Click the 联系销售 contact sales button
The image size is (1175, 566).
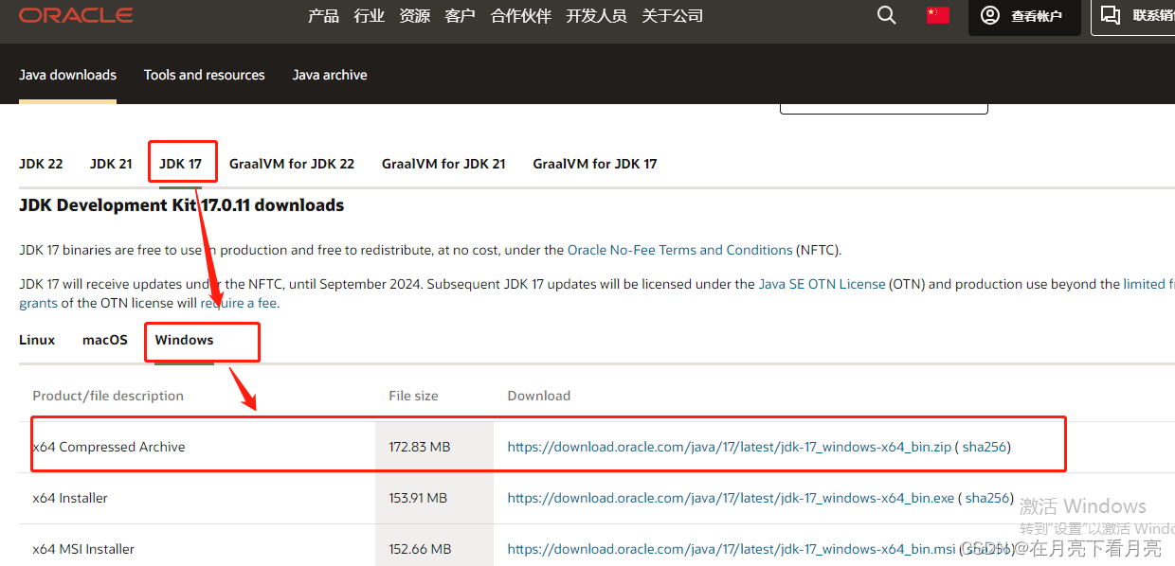click(1135, 16)
